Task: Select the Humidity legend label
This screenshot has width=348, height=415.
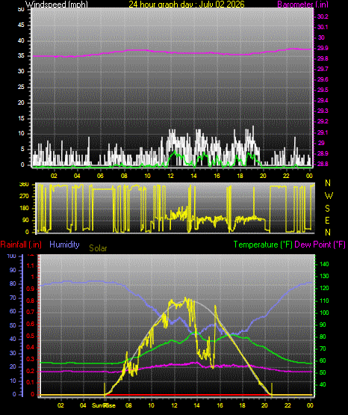Action: tap(64, 245)
